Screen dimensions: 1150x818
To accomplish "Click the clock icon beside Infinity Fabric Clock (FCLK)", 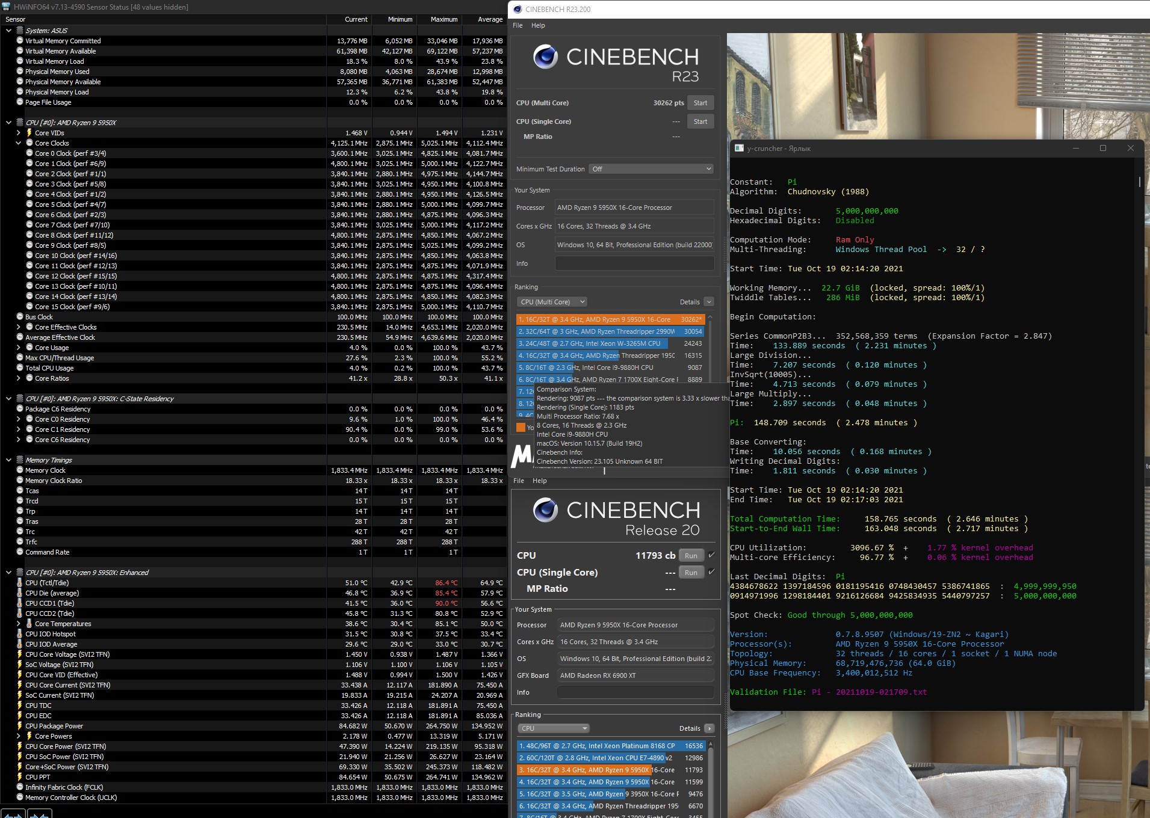I will coord(20,787).
